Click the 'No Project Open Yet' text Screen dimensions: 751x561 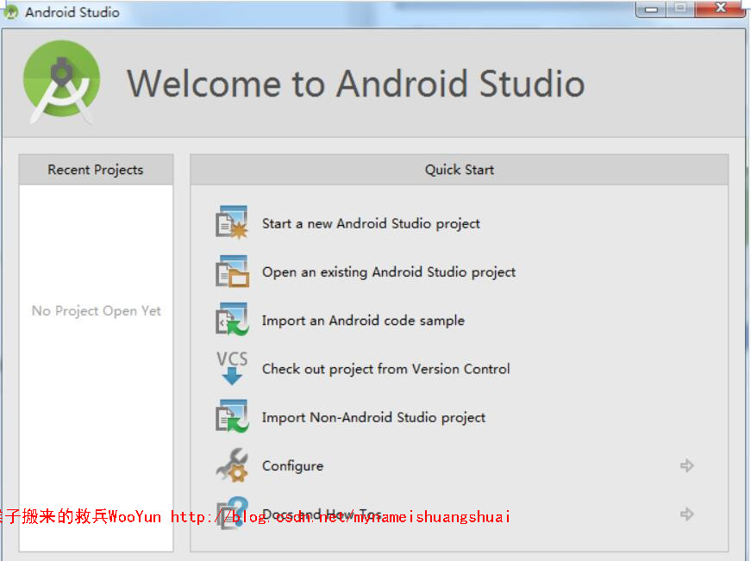point(97,310)
